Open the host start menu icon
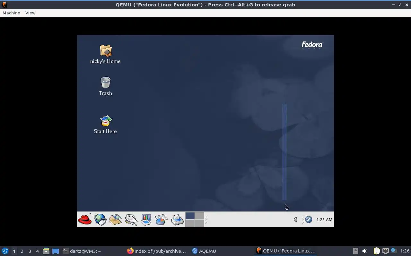 (x=5, y=251)
